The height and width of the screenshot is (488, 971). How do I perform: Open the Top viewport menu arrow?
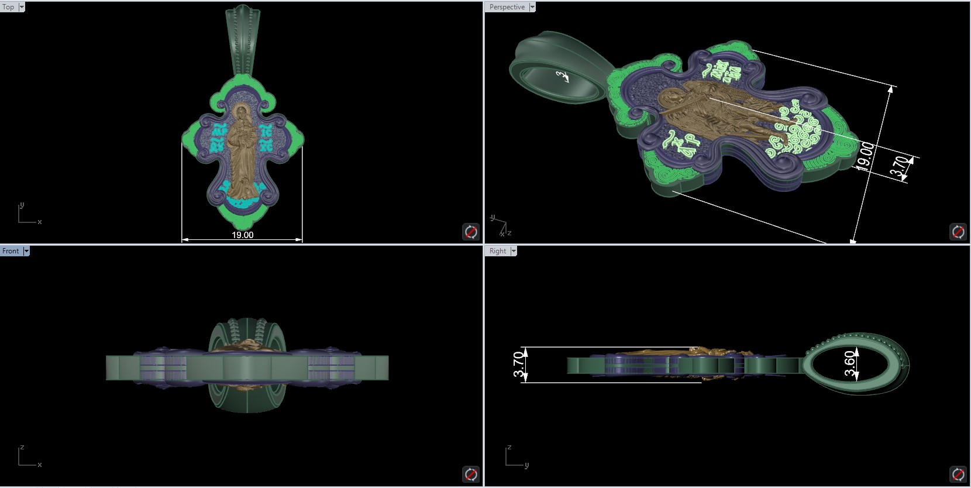coord(22,7)
